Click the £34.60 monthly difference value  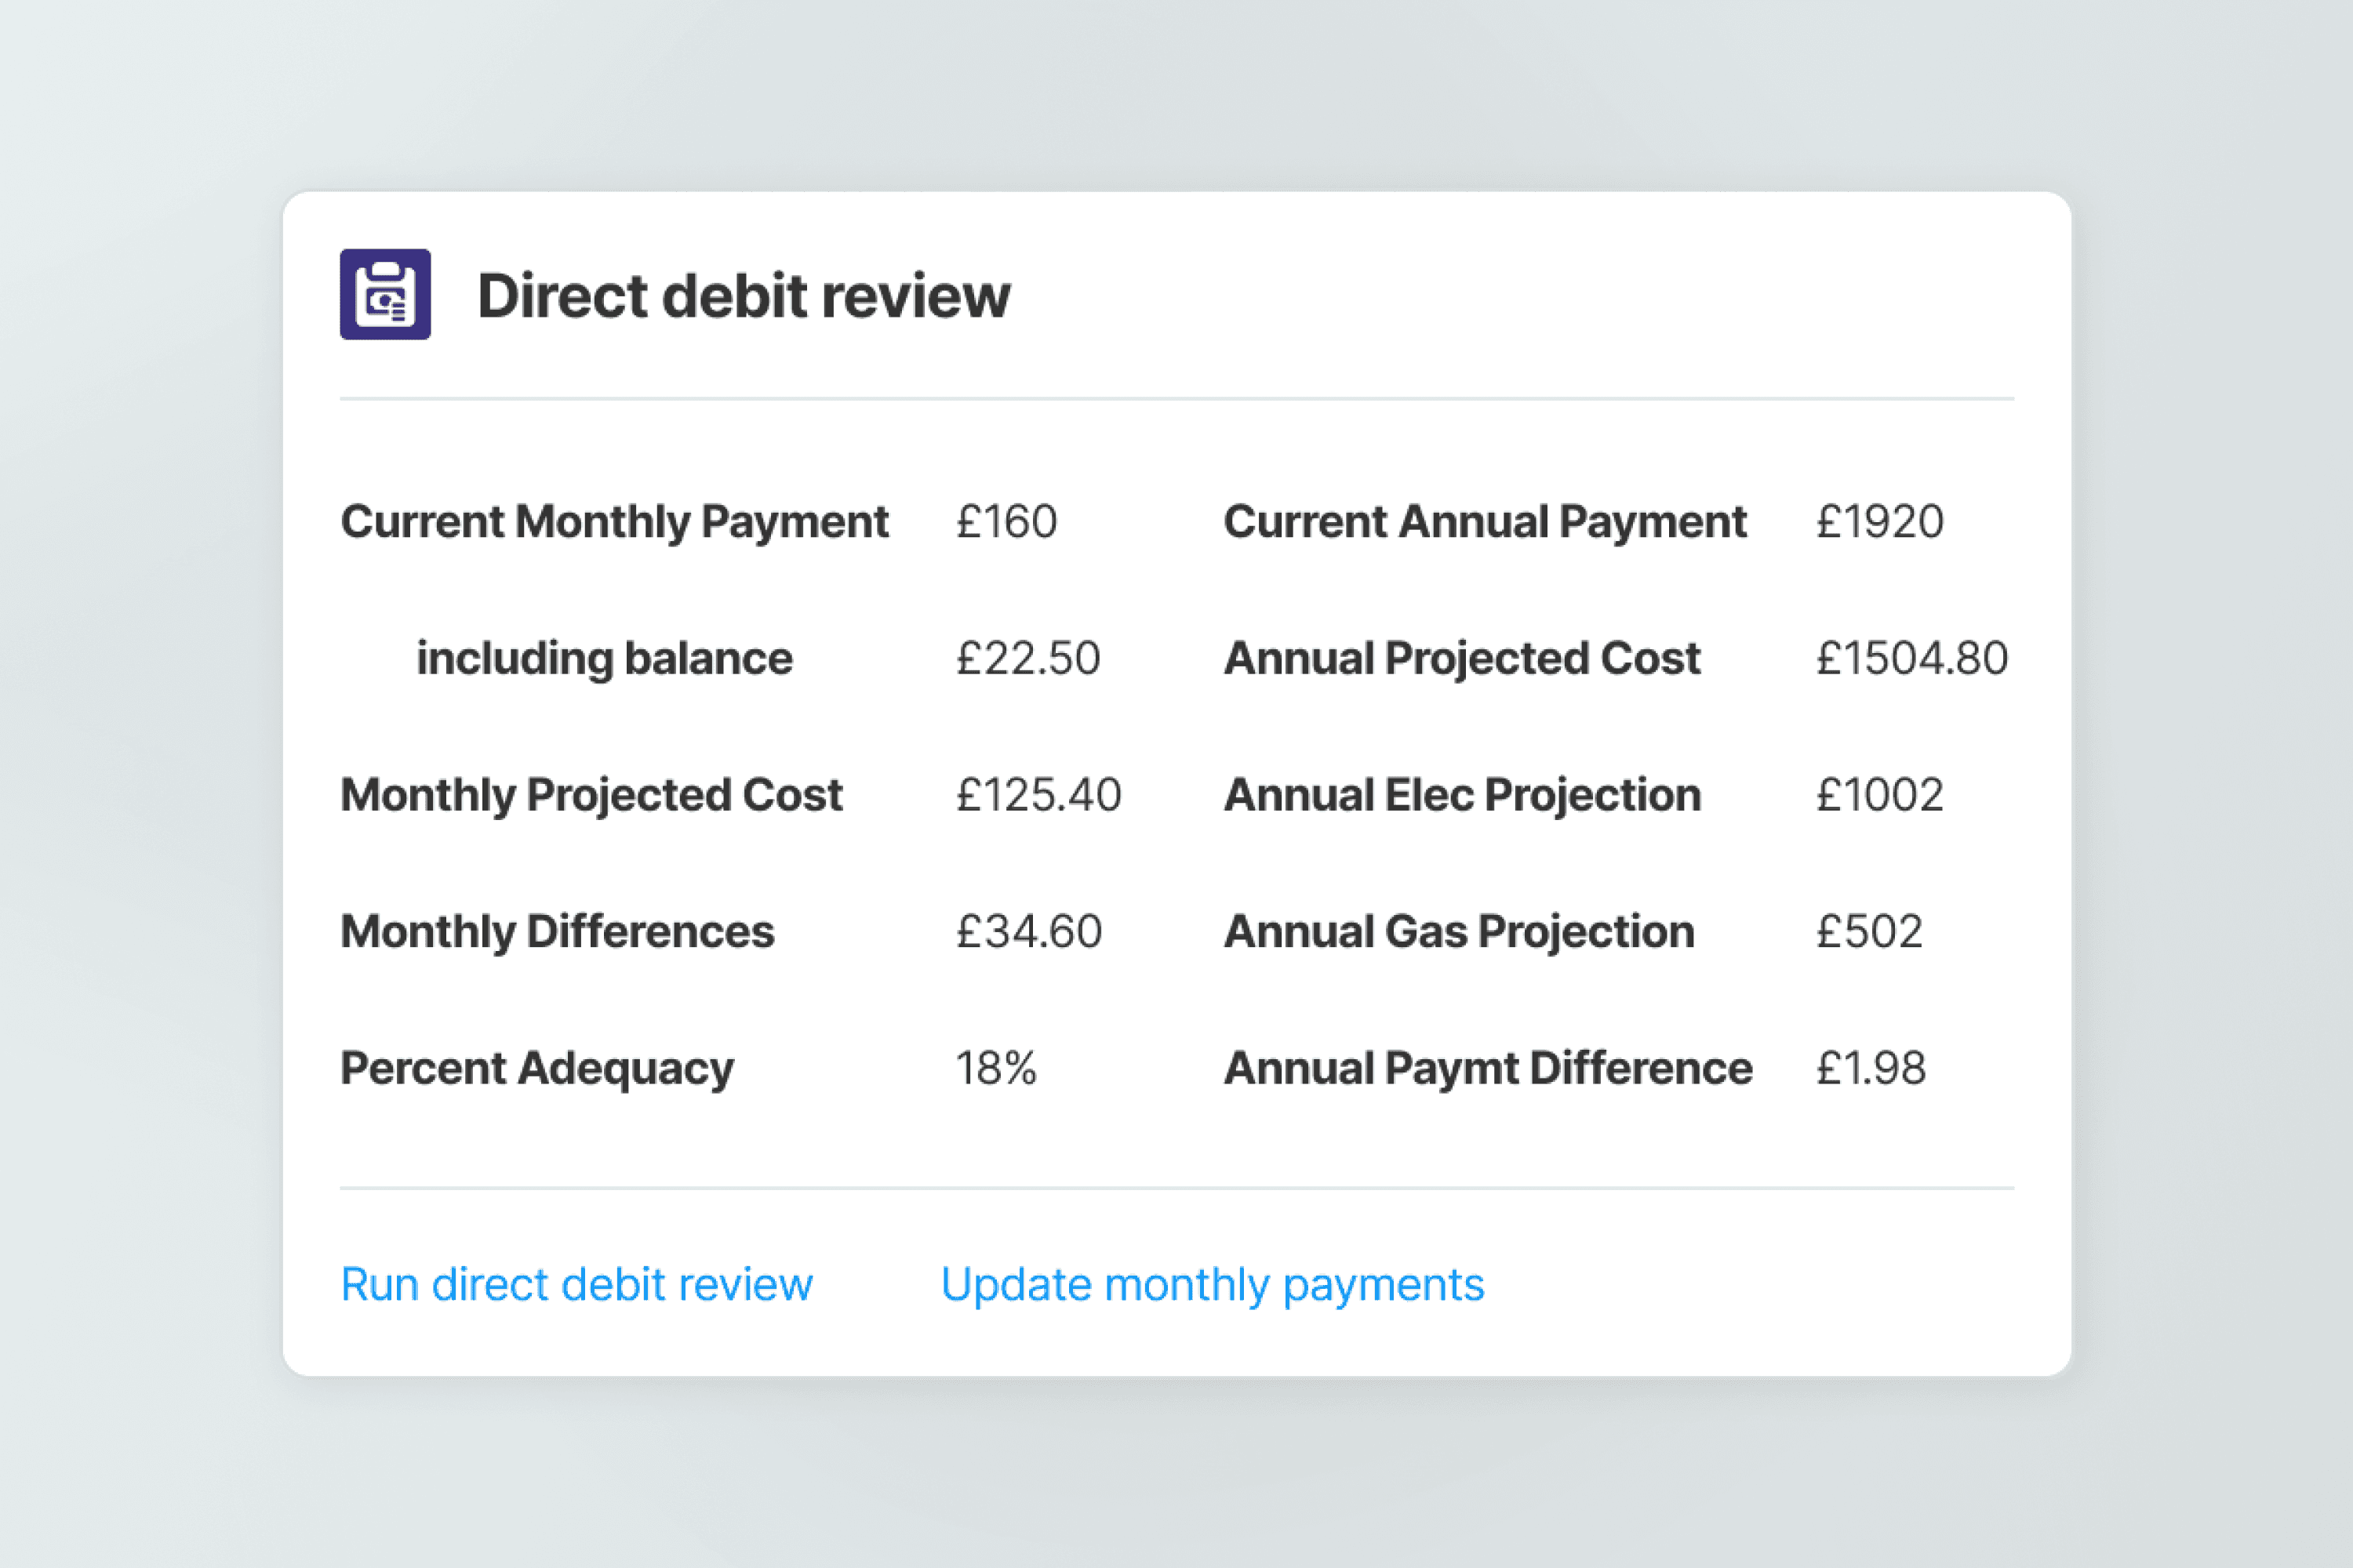[1028, 931]
